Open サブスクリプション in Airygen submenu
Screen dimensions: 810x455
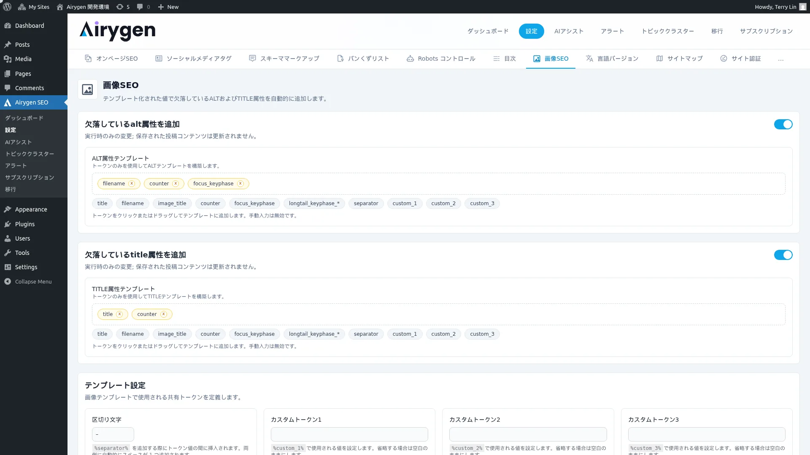coord(30,177)
